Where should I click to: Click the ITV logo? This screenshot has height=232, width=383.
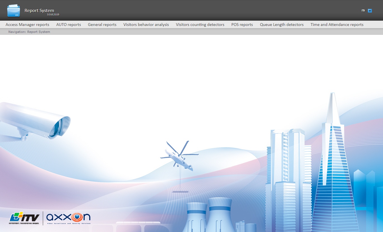(24, 218)
